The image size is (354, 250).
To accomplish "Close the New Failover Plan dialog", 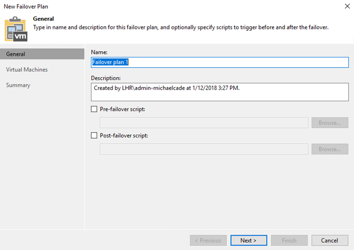I will click(347, 6).
